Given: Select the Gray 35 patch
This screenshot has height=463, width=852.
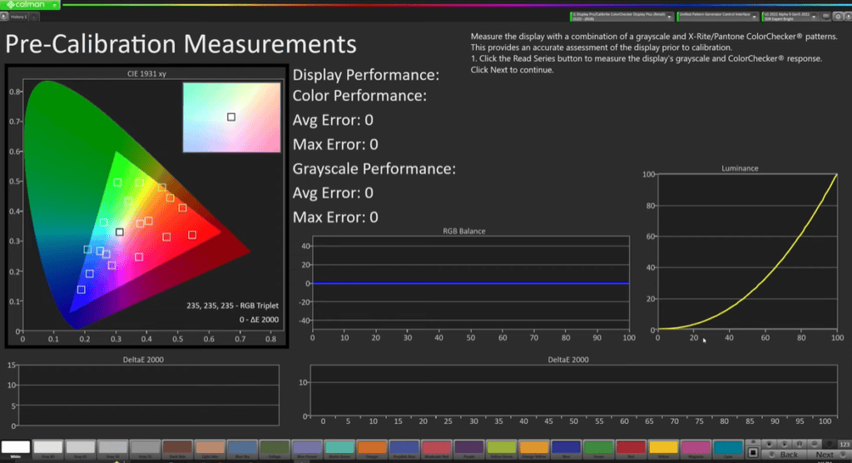Looking at the screenshot, I should tap(145, 449).
